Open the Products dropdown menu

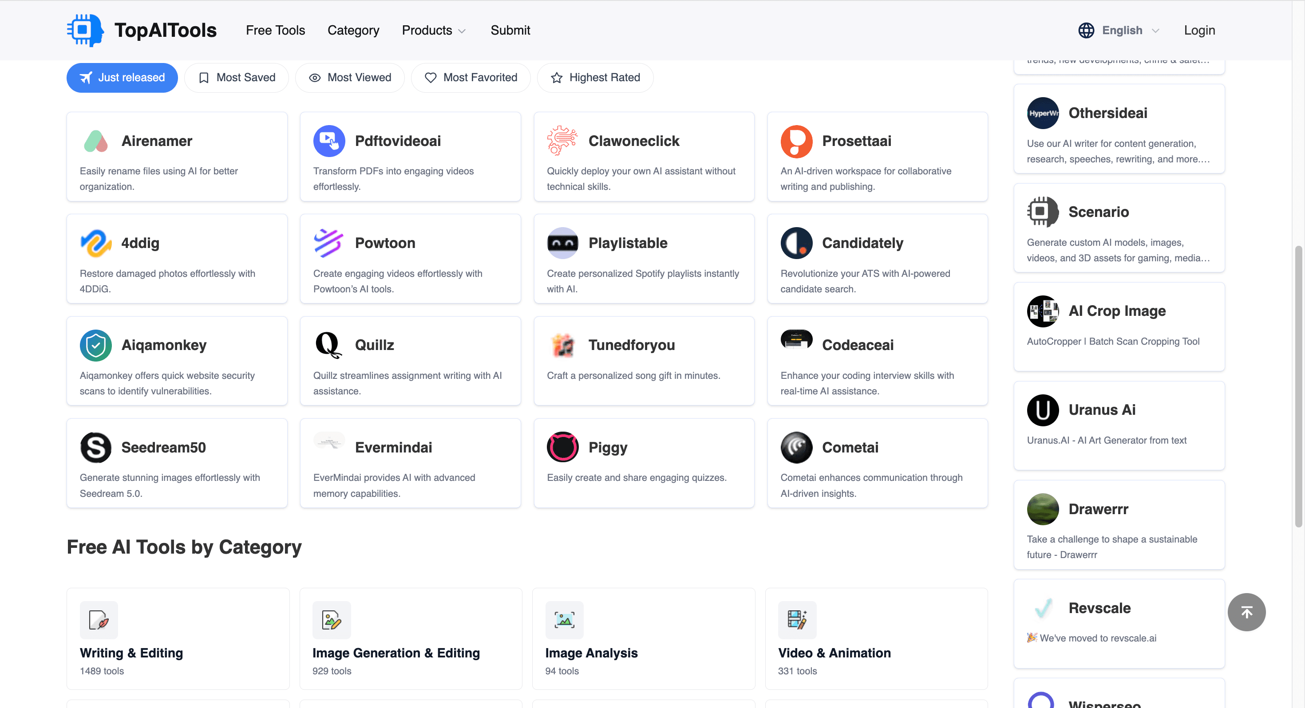(434, 30)
